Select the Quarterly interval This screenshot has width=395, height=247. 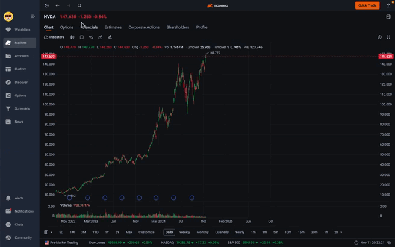point(222,232)
